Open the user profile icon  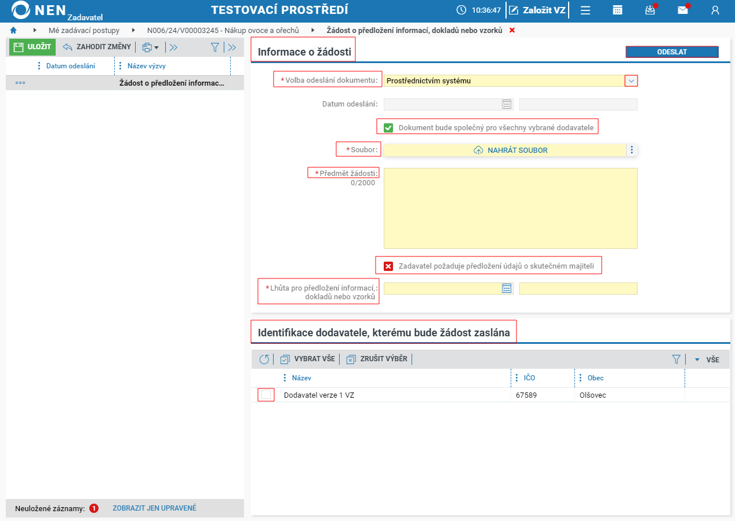[x=715, y=10]
